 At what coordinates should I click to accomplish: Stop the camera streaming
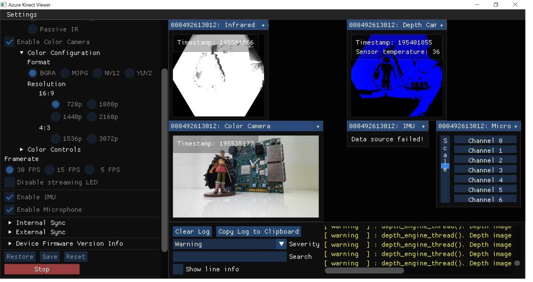pos(42,269)
